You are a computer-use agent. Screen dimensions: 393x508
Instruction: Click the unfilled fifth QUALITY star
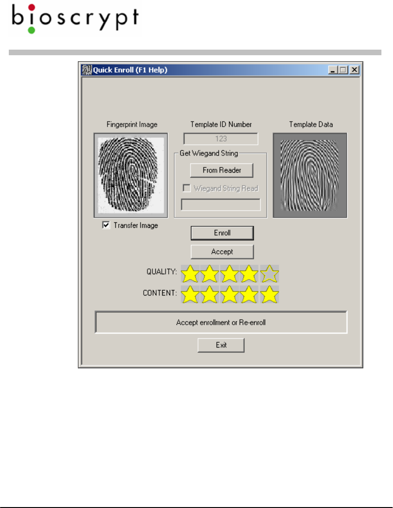[269, 274]
